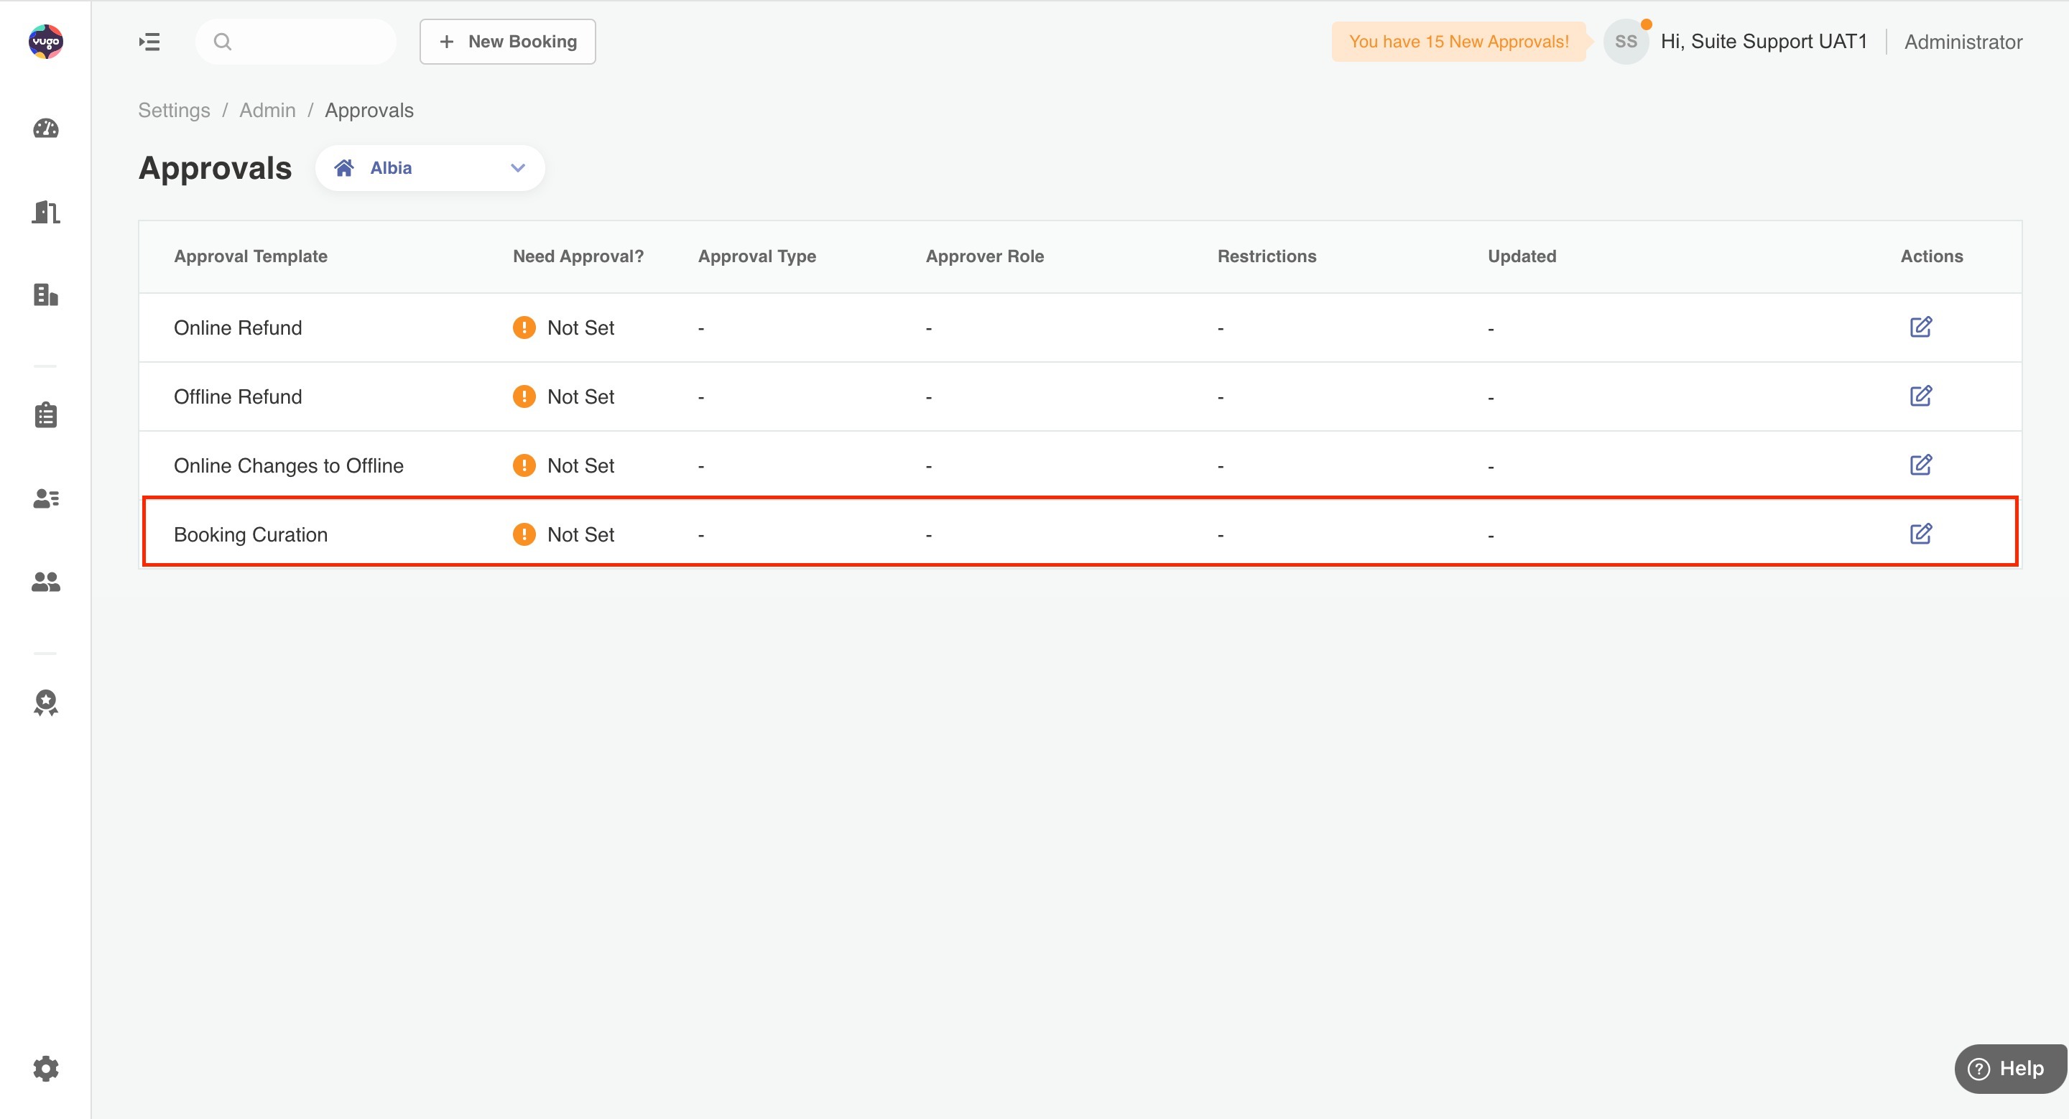
Task: Click the home icon in Albia selector
Action: click(x=344, y=168)
